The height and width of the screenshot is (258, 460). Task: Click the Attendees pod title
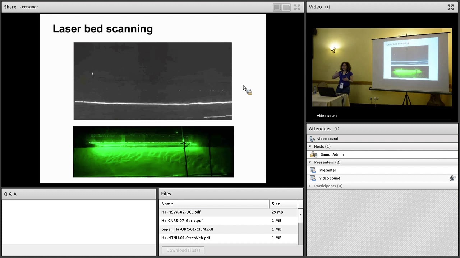point(320,129)
